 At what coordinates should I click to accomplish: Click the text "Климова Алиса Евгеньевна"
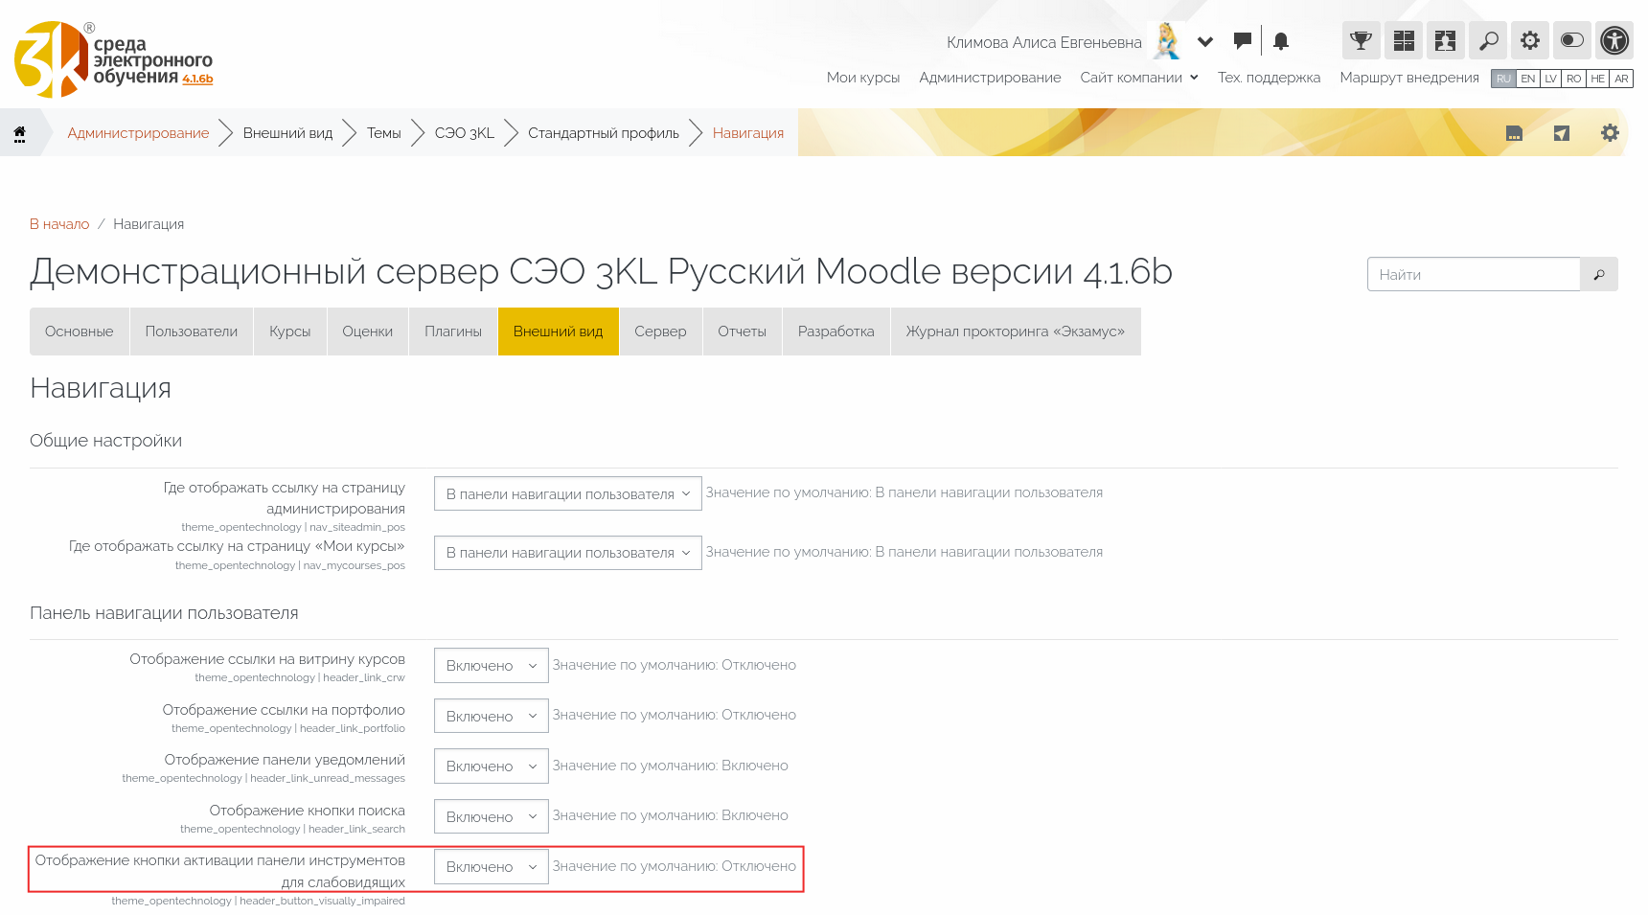[1044, 42]
